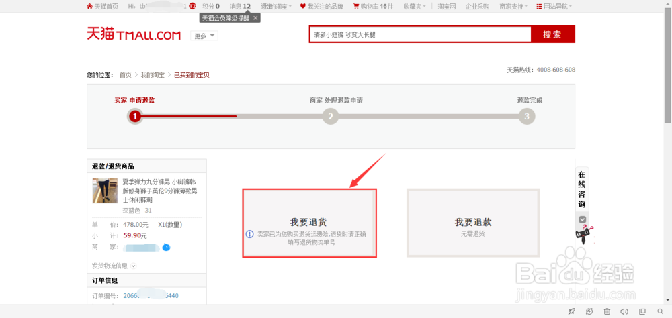Open the 网站导航 dropdown
Screen dimensions: 672x318
pos(554,7)
